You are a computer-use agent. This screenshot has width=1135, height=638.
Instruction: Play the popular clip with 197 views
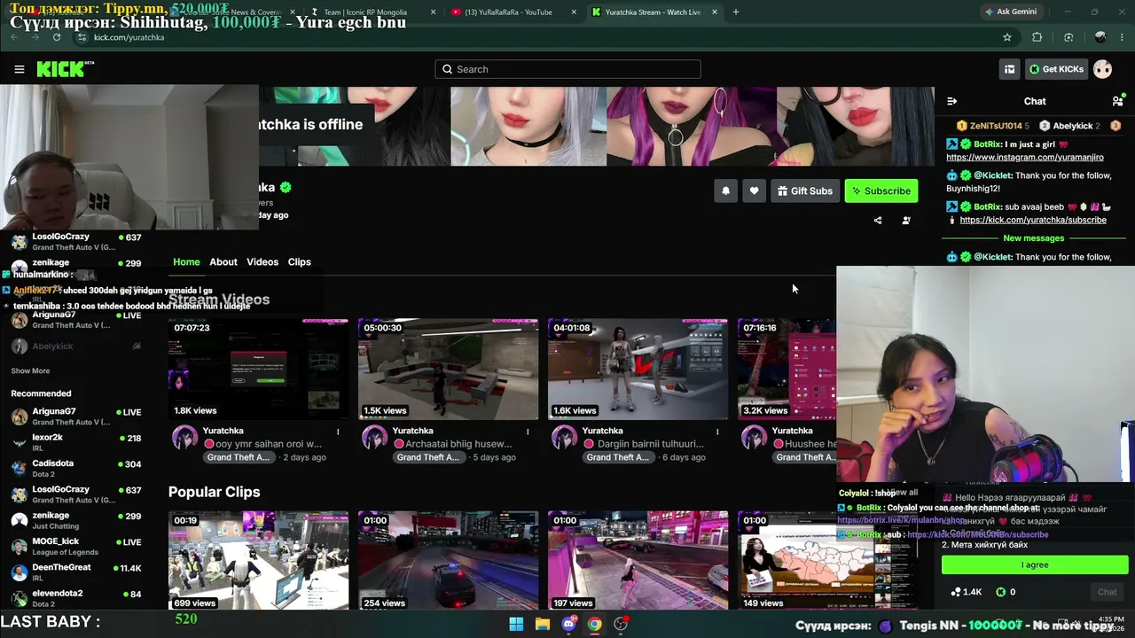point(638,560)
